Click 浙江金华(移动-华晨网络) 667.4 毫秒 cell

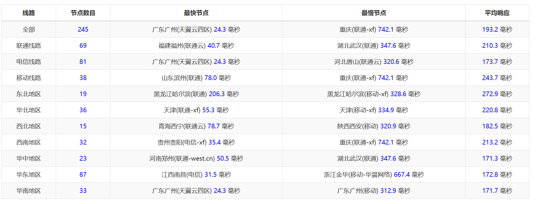point(374,174)
